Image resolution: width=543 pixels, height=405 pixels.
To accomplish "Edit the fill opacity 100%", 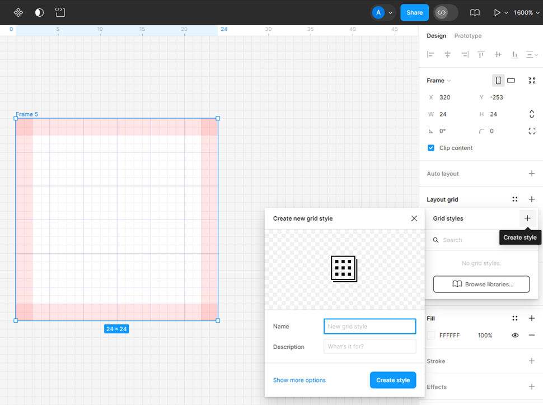I will pyautogui.click(x=485, y=336).
